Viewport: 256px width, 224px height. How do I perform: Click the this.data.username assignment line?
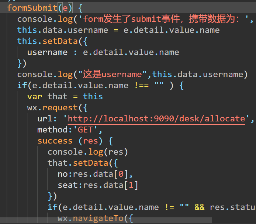coord(118,30)
